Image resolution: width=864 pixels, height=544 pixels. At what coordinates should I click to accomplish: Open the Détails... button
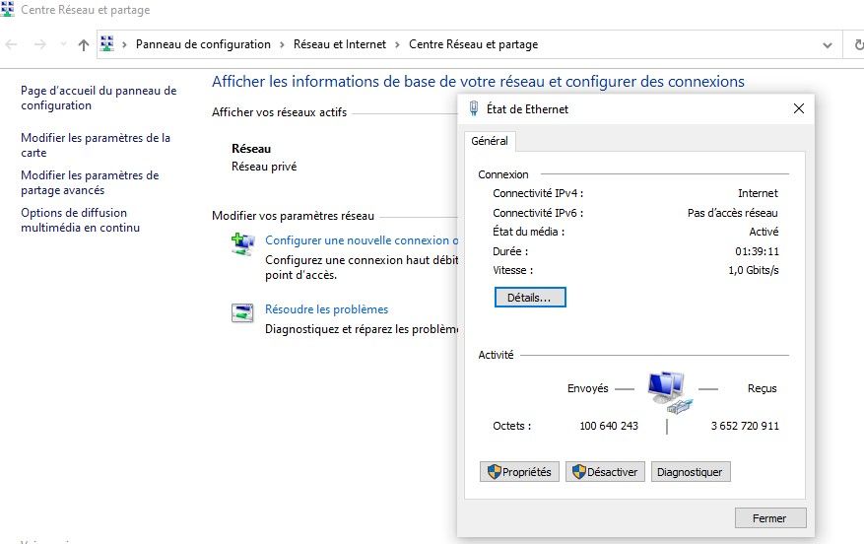click(529, 297)
